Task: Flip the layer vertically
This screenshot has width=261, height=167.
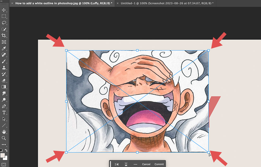Action: coord(126,164)
